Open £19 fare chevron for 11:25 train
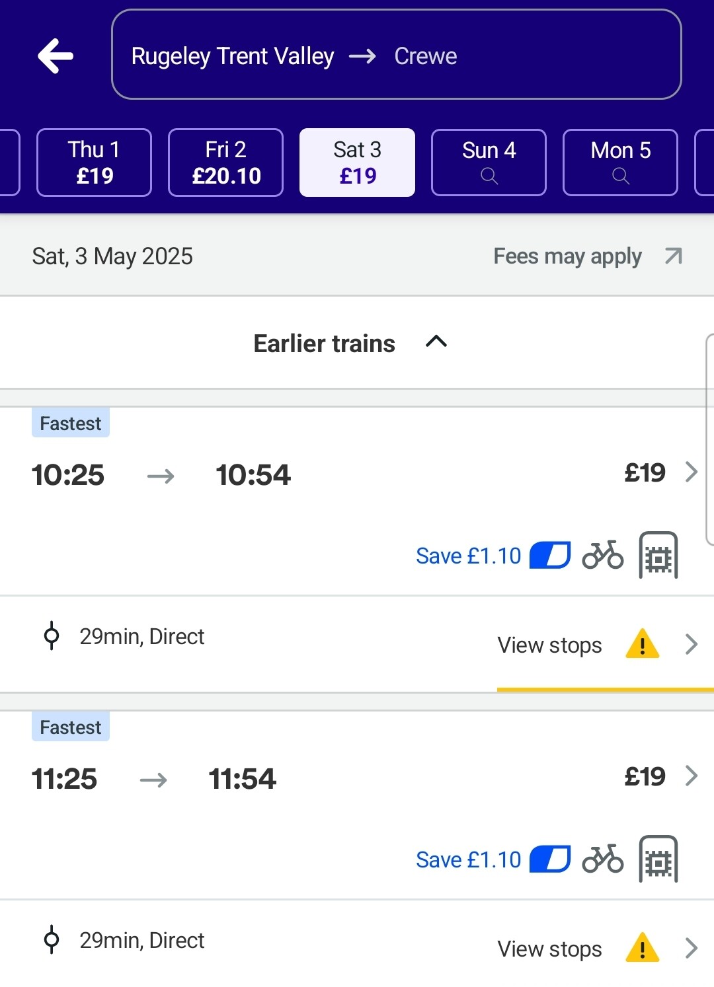Screen dimensions: 714x987 [692, 776]
